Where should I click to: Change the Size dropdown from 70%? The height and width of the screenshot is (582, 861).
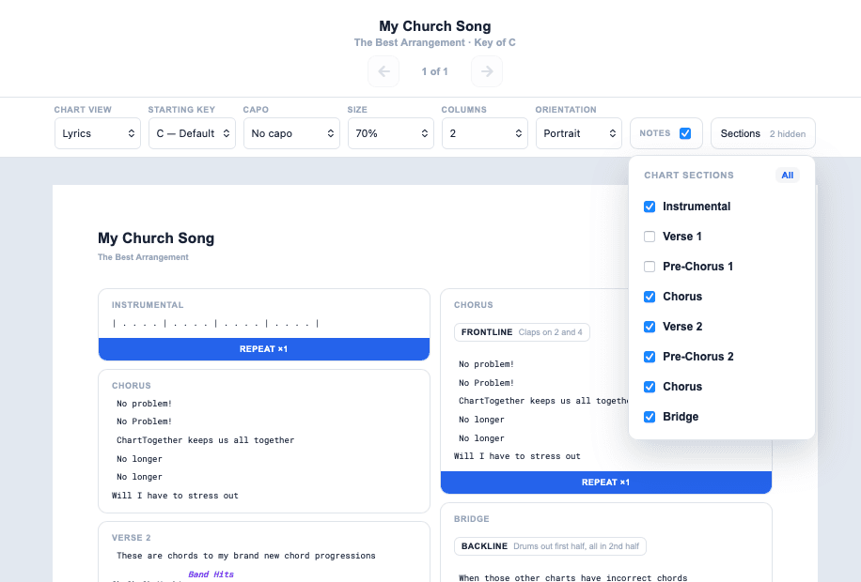[391, 133]
